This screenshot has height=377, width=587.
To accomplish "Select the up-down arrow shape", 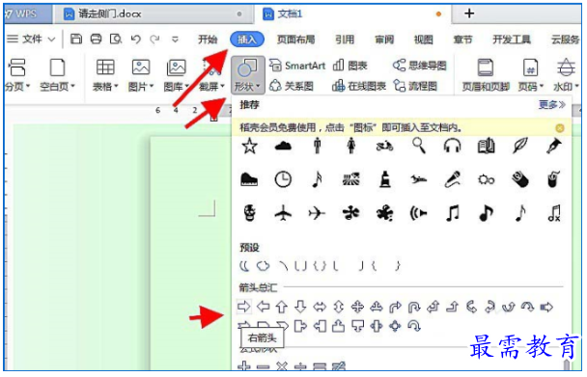I will pyautogui.click(x=339, y=307).
